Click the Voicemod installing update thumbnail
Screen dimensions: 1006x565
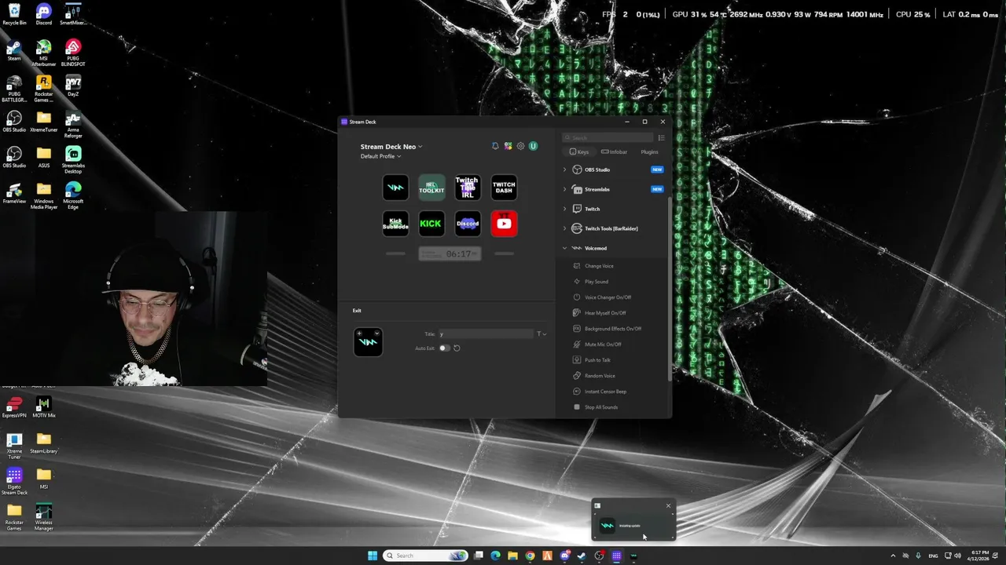click(633, 526)
